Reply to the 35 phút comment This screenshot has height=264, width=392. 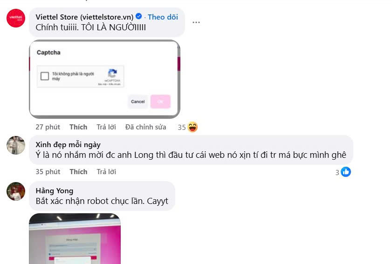pos(106,172)
